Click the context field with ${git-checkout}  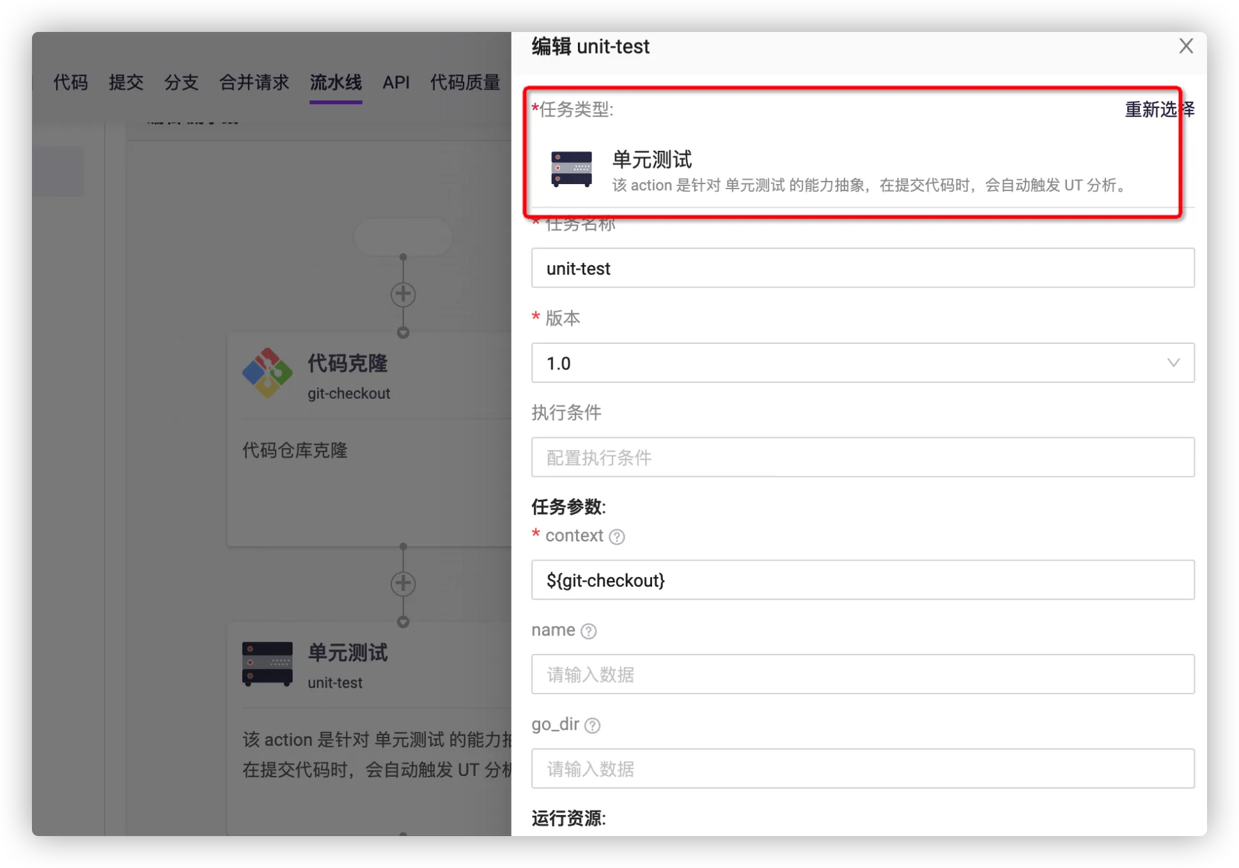tap(862, 580)
